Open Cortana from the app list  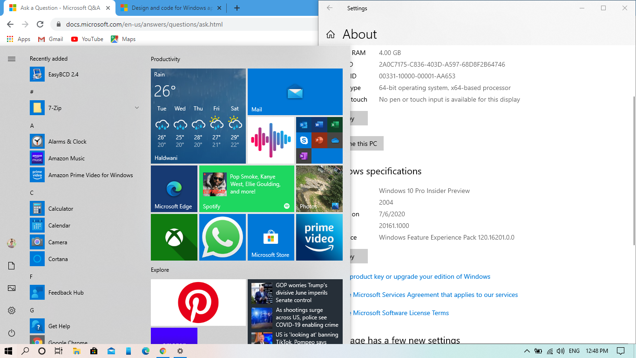point(85,259)
